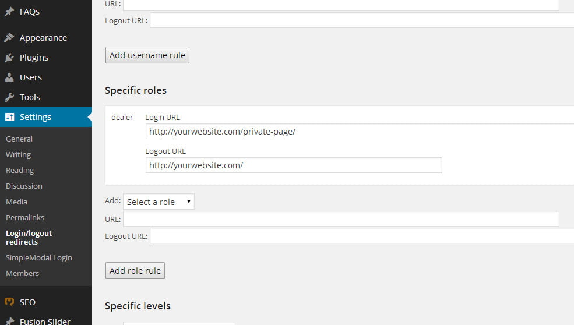Click the SEO sidebar icon

pyautogui.click(x=9, y=302)
